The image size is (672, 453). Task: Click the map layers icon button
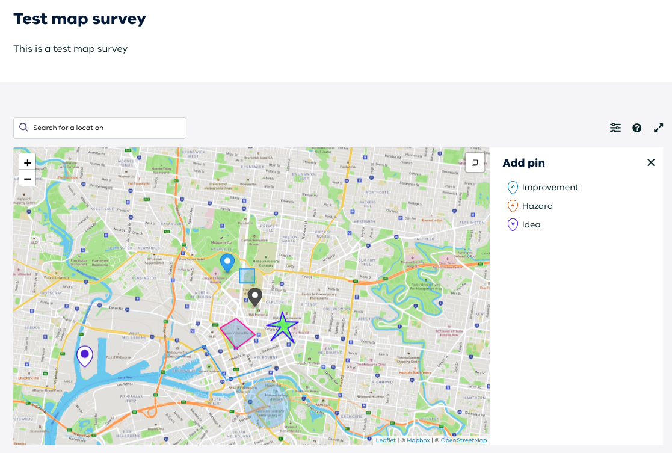[x=475, y=162]
